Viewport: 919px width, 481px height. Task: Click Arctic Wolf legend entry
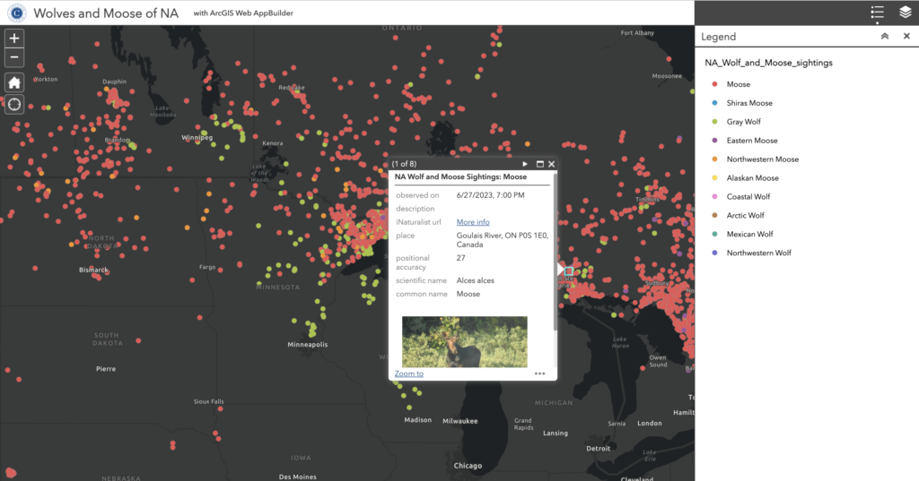(746, 215)
